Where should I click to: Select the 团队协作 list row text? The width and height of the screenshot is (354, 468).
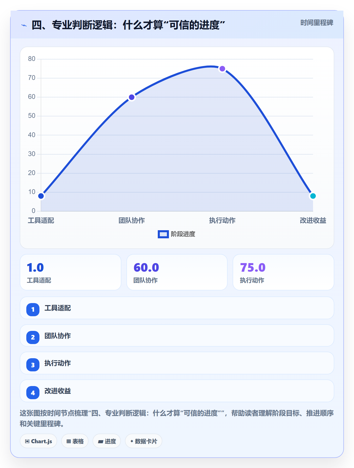(x=58, y=336)
